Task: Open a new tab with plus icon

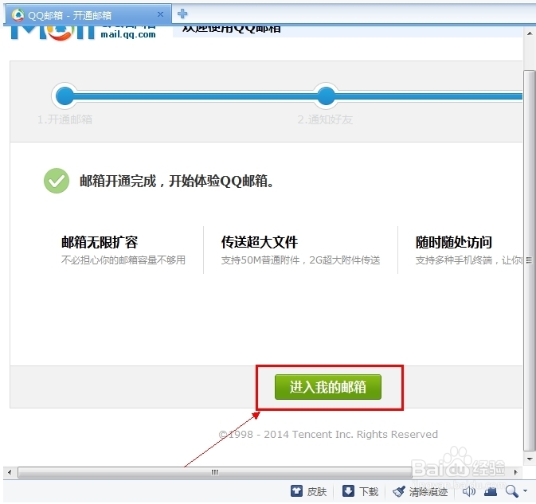Action: tap(182, 14)
